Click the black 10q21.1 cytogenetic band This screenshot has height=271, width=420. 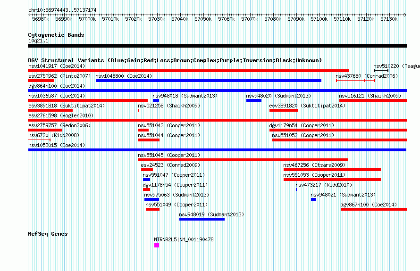[217, 46]
